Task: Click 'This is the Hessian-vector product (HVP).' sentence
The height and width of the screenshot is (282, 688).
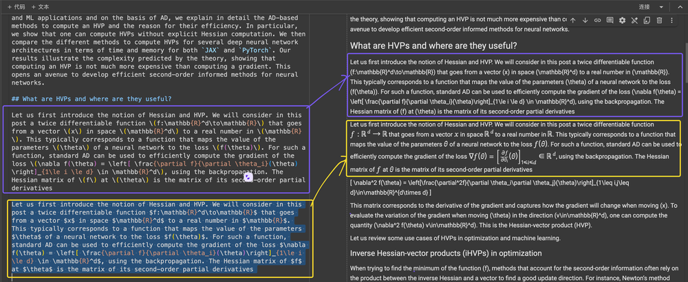Action: pyautogui.click(x=536, y=225)
